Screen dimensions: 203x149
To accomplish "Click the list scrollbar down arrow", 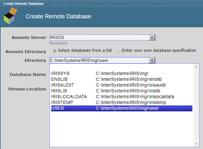I will [196, 144].
